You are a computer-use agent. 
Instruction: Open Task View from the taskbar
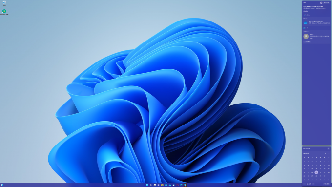point(155,185)
